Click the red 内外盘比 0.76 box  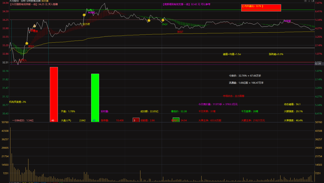click(x=261, y=8)
